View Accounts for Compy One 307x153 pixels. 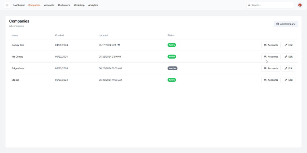[271, 45]
